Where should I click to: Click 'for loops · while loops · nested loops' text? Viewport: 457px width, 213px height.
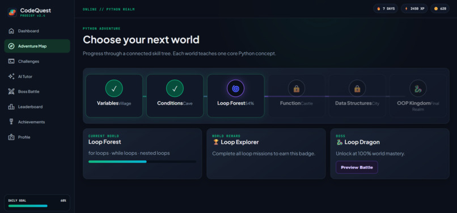pyautogui.click(x=129, y=153)
